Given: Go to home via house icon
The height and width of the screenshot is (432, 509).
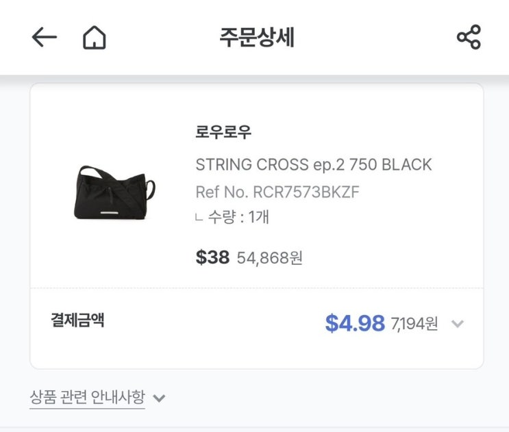Looking at the screenshot, I should tap(95, 38).
